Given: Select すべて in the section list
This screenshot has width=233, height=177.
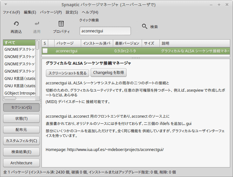Looking at the screenshot, I should pyautogui.click(x=19, y=43).
